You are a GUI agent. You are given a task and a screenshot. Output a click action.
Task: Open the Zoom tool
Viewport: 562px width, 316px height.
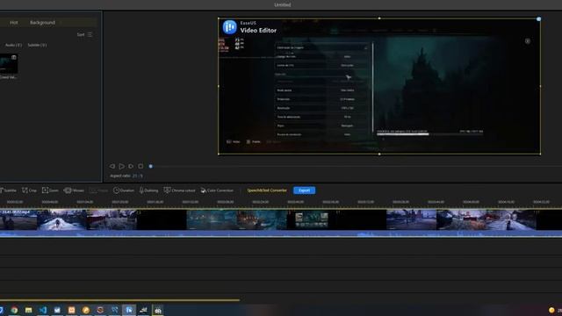point(50,190)
